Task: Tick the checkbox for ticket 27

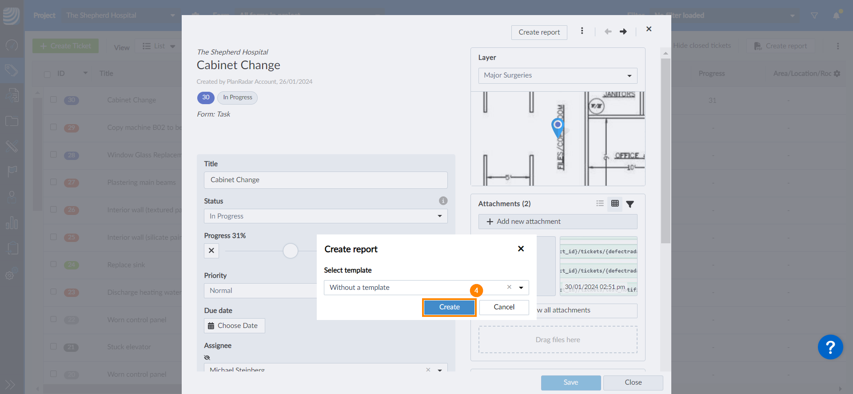Action: (x=53, y=182)
